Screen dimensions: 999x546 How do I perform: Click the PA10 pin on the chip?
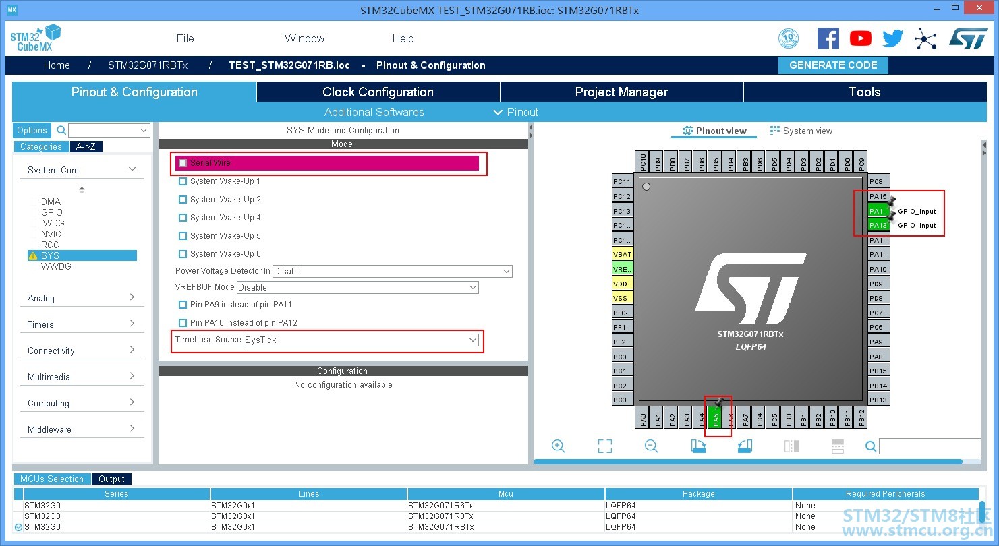pos(878,269)
